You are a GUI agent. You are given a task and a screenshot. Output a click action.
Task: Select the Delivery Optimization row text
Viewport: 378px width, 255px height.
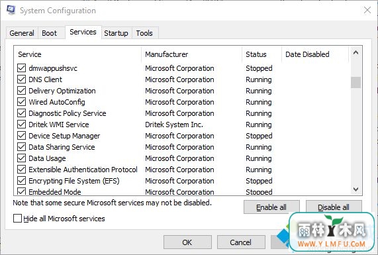point(62,91)
